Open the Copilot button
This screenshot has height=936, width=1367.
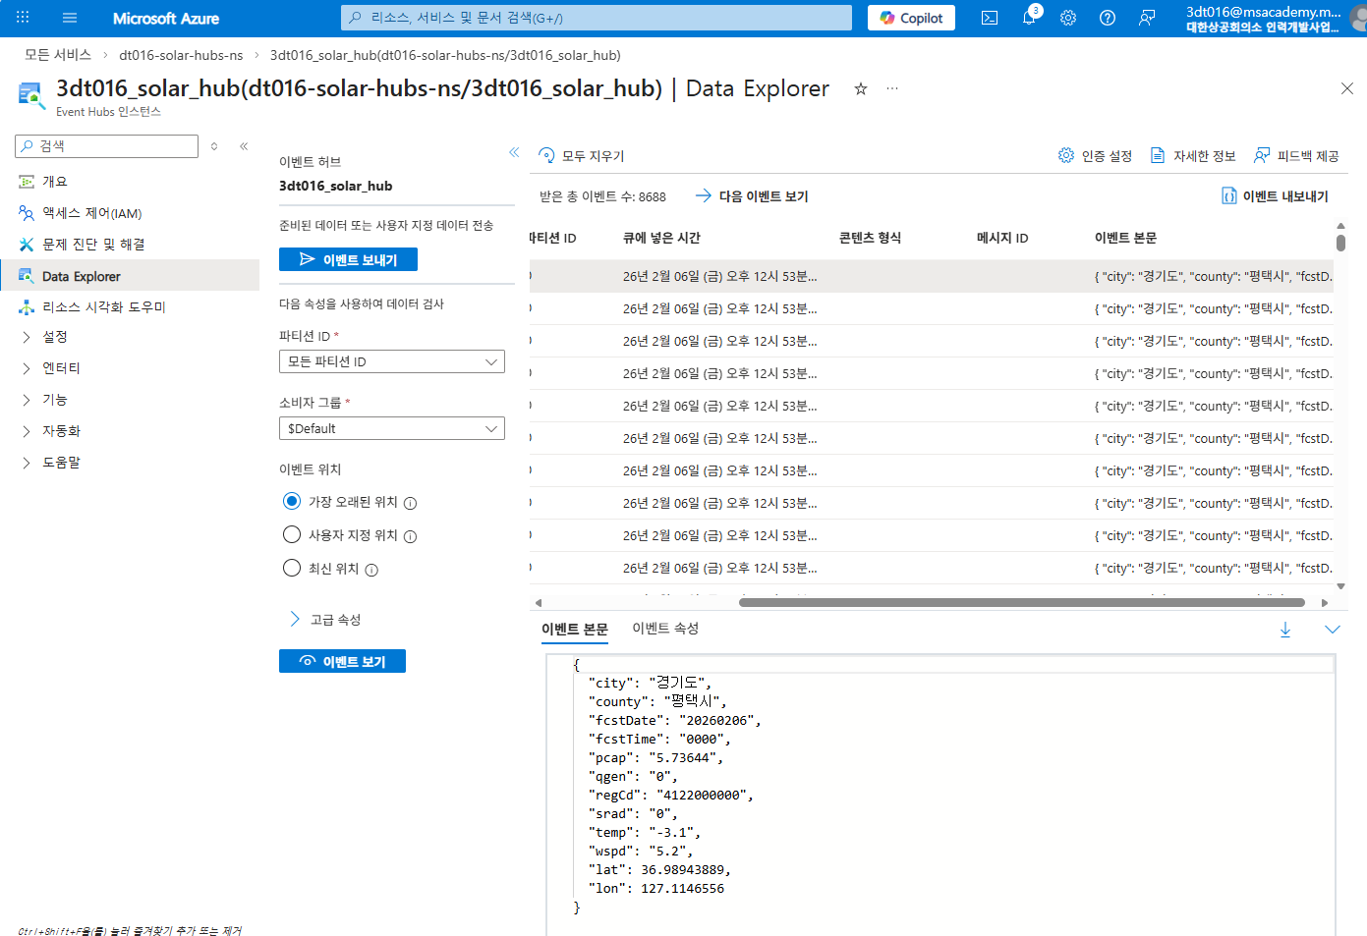point(911,18)
